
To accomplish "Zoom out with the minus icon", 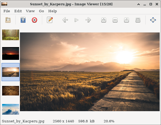I will pos(115,20).
